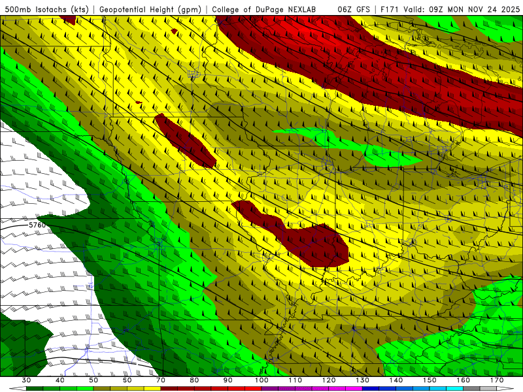Viewport: 523px width, 392px height.
Task: Click the 130 label on the color scale
Action: 363,380
